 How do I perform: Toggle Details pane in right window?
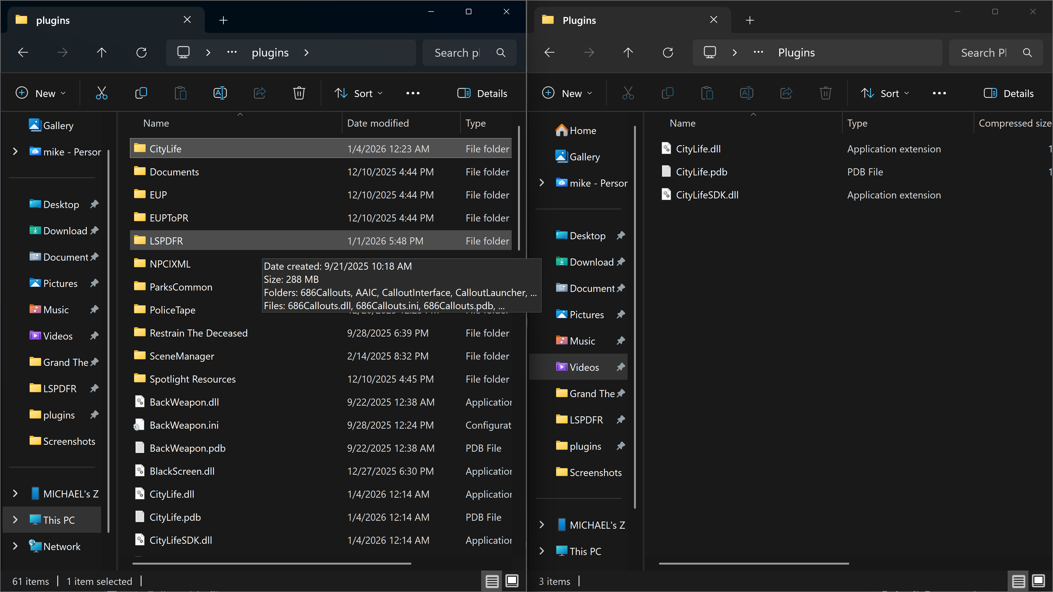tap(1009, 93)
